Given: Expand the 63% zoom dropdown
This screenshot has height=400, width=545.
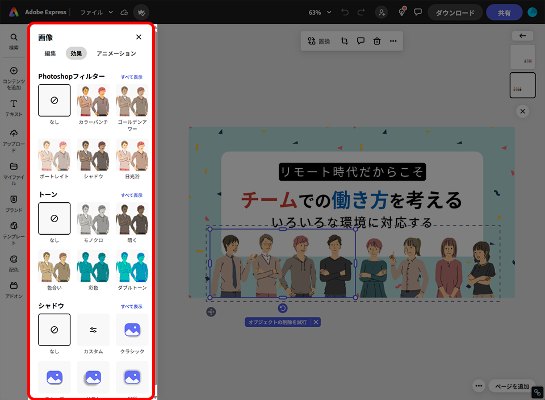Looking at the screenshot, I should 320,12.
